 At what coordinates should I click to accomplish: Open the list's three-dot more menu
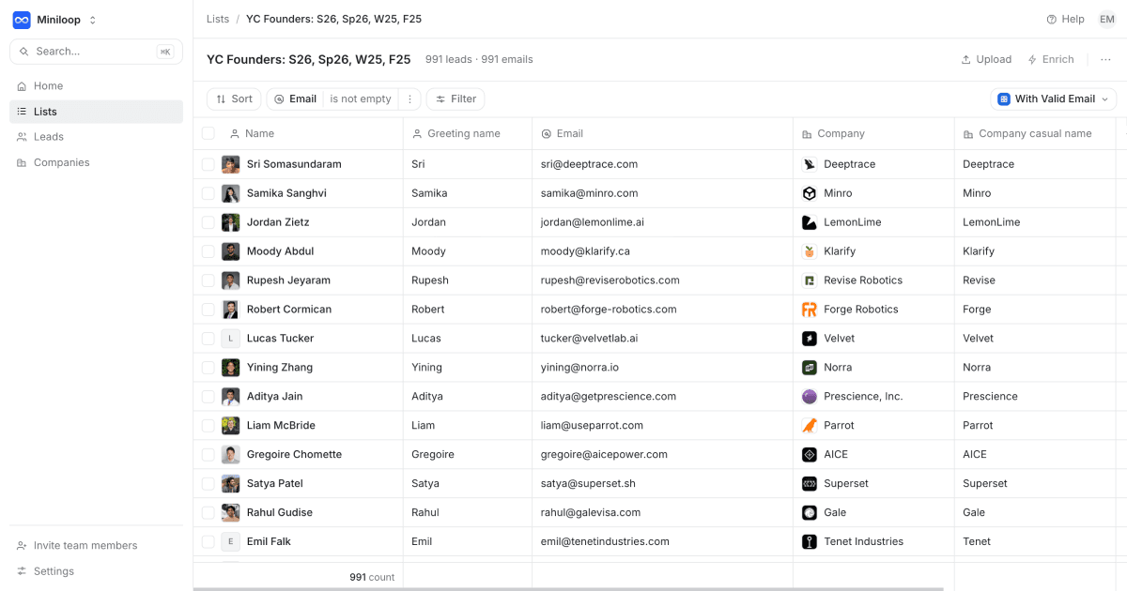point(1105,59)
